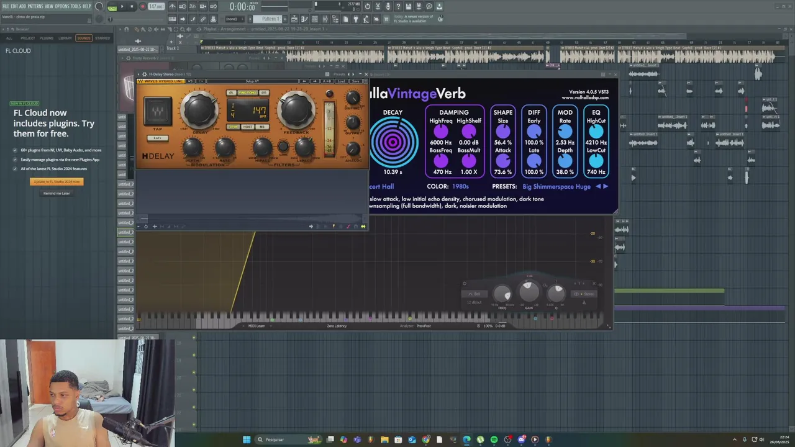795x447 pixels.
Task: Click the DRY/WET knob in H-Delay
Action: (353, 97)
